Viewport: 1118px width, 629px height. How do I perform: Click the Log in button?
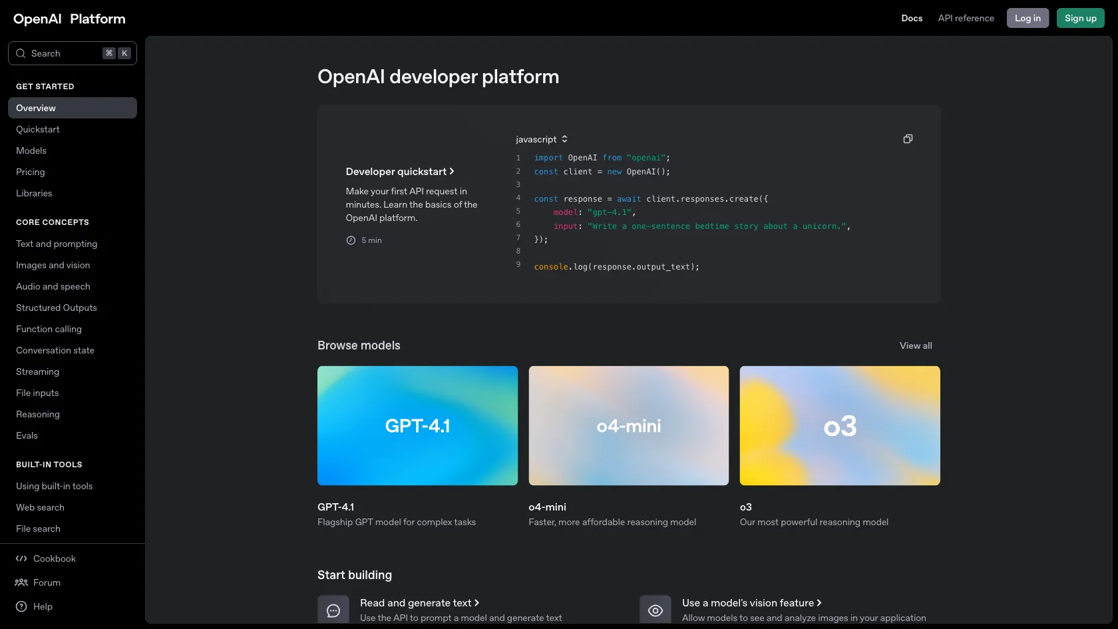coord(1027,18)
